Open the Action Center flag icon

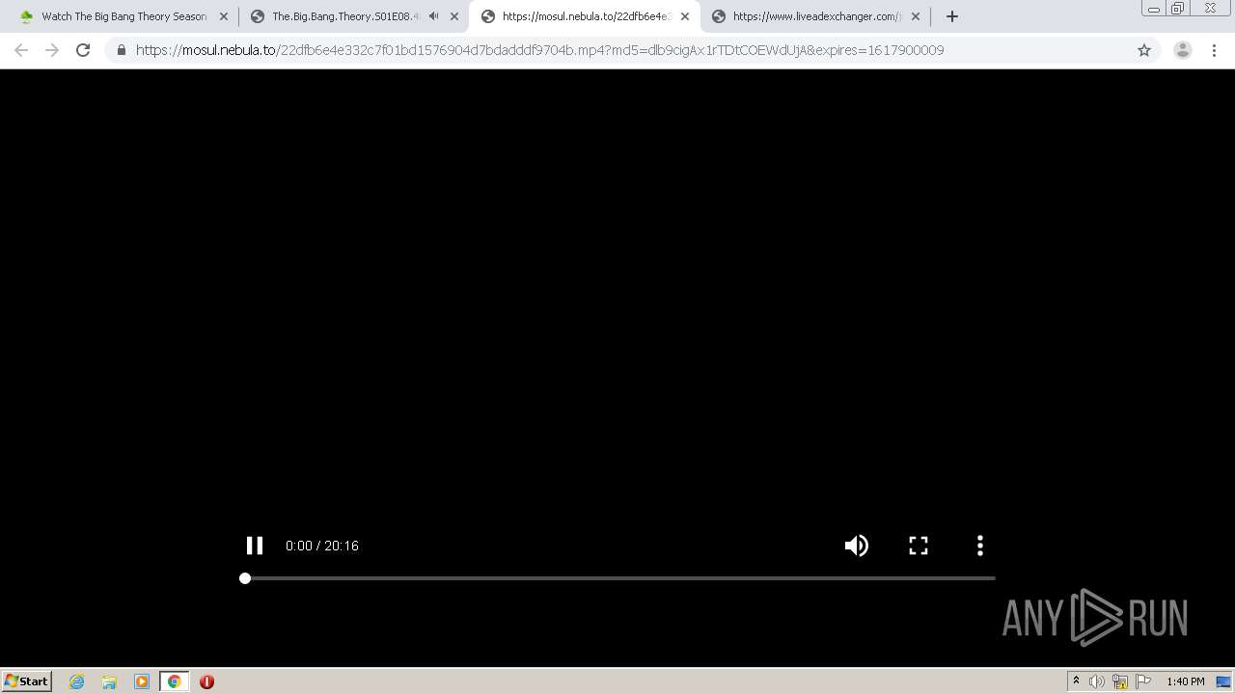(1143, 681)
